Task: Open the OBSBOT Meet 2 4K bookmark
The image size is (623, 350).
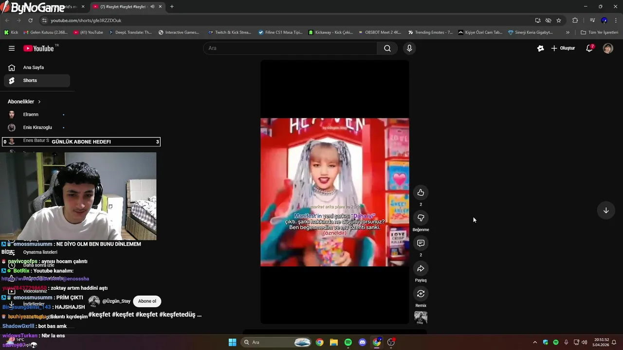Action: point(380,33)
